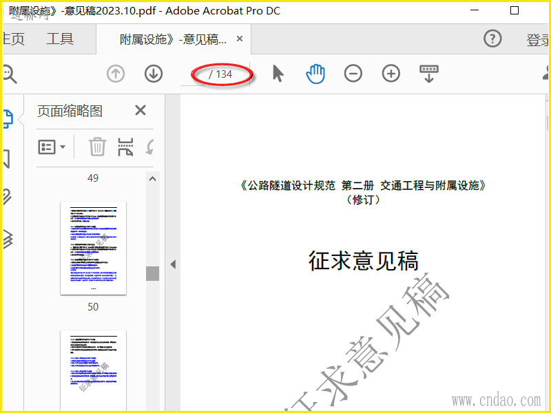This screenshot has width=551, height=413.
Task: Zoom in with the plus button
Action: pos(391,74)
